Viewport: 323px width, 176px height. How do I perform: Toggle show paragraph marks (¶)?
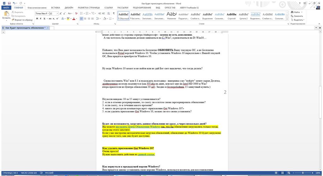[x=114, y=13]
